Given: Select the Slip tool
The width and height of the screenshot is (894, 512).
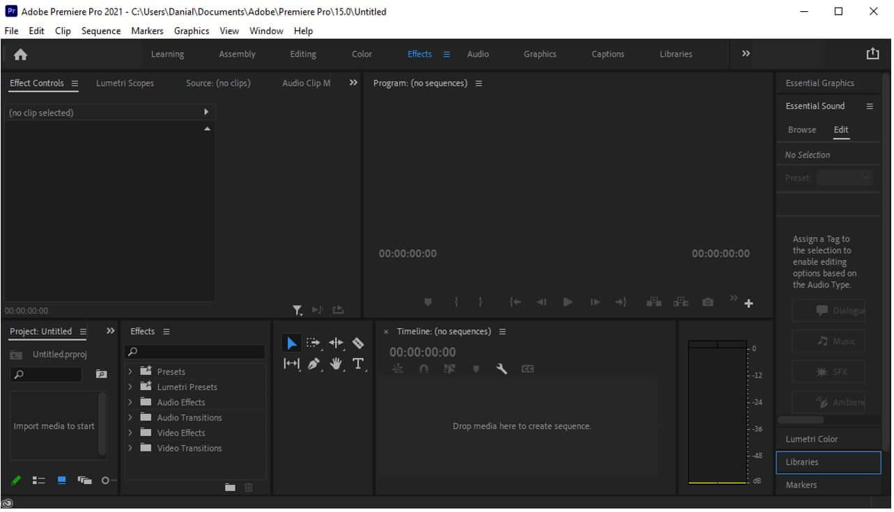Looking at the screenshot, I should click(291, 364).
